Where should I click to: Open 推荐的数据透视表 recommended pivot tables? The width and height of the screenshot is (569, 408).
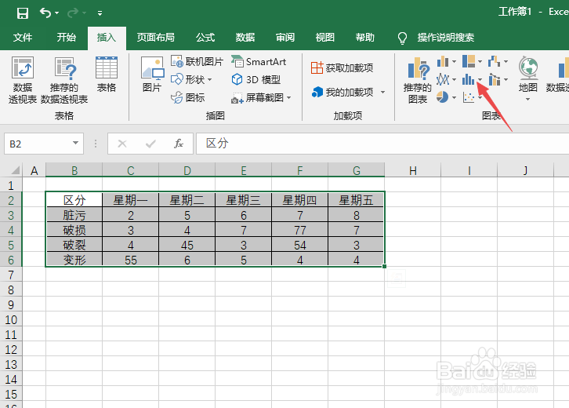pyautogui.click(x=64, y=80)
